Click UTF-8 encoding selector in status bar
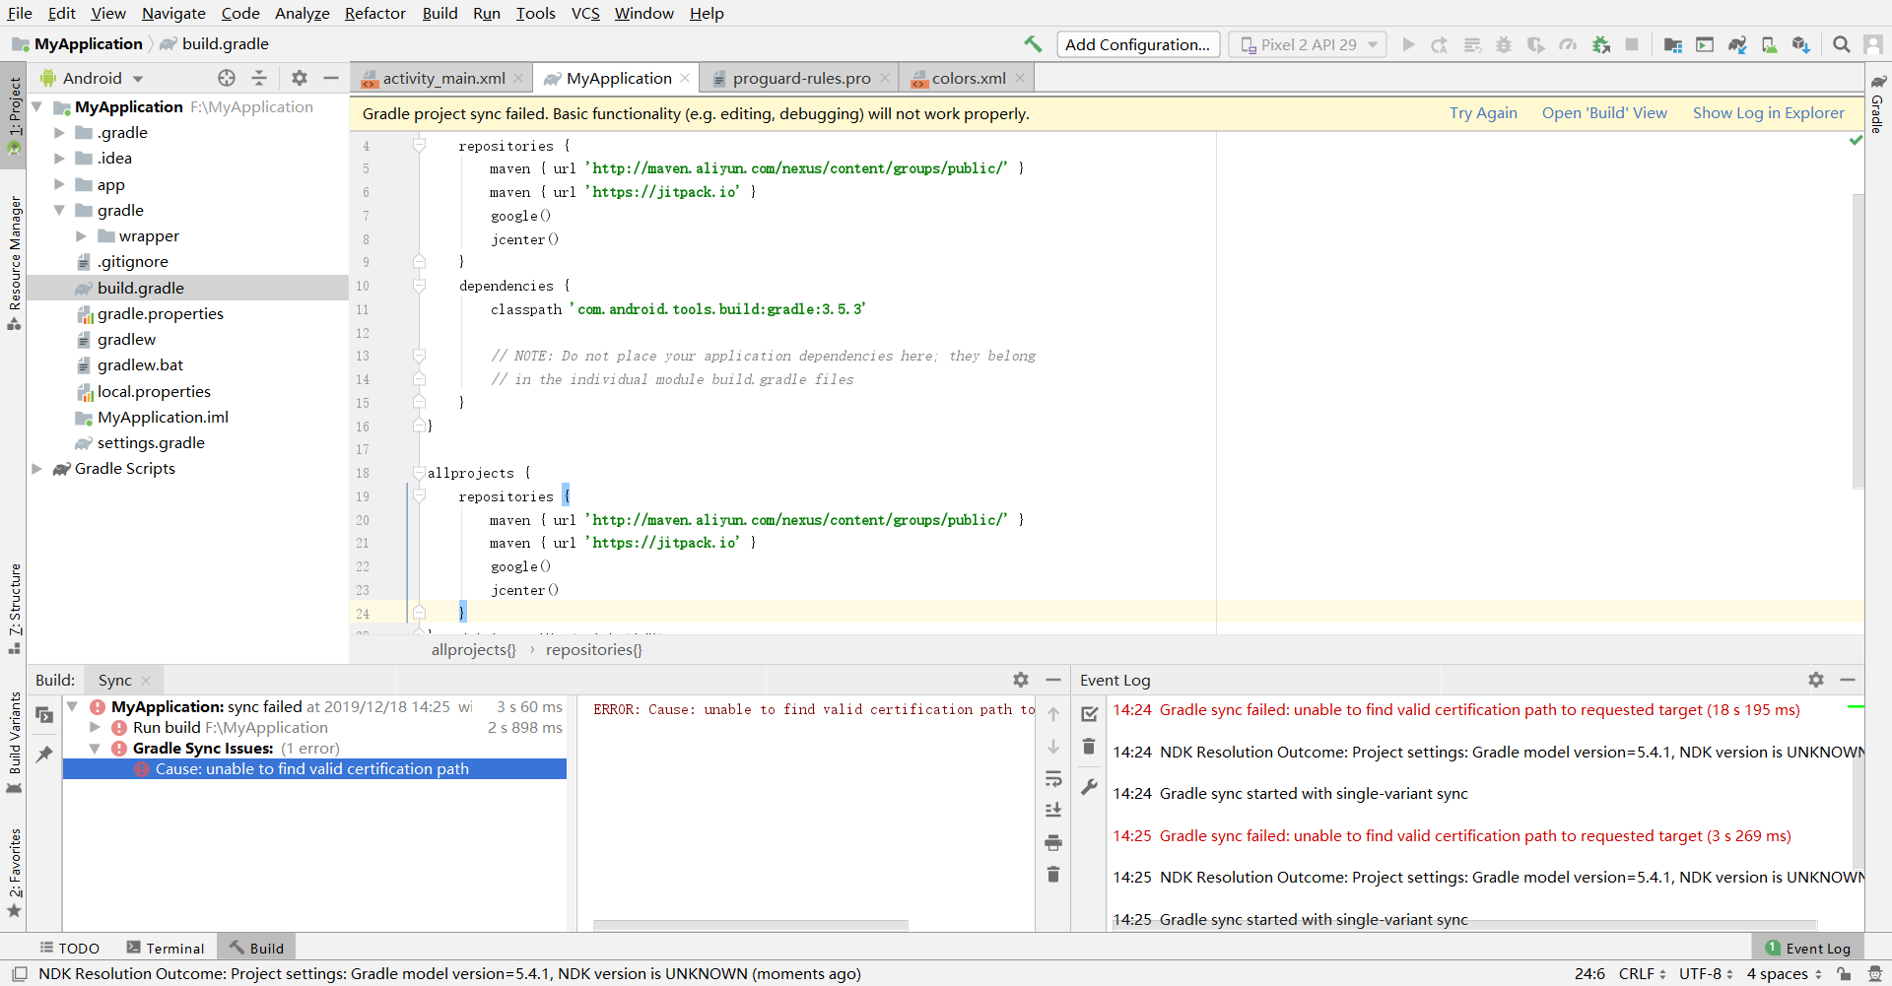The height and width of the screenshot is (986, 1892). [1706, 973]
